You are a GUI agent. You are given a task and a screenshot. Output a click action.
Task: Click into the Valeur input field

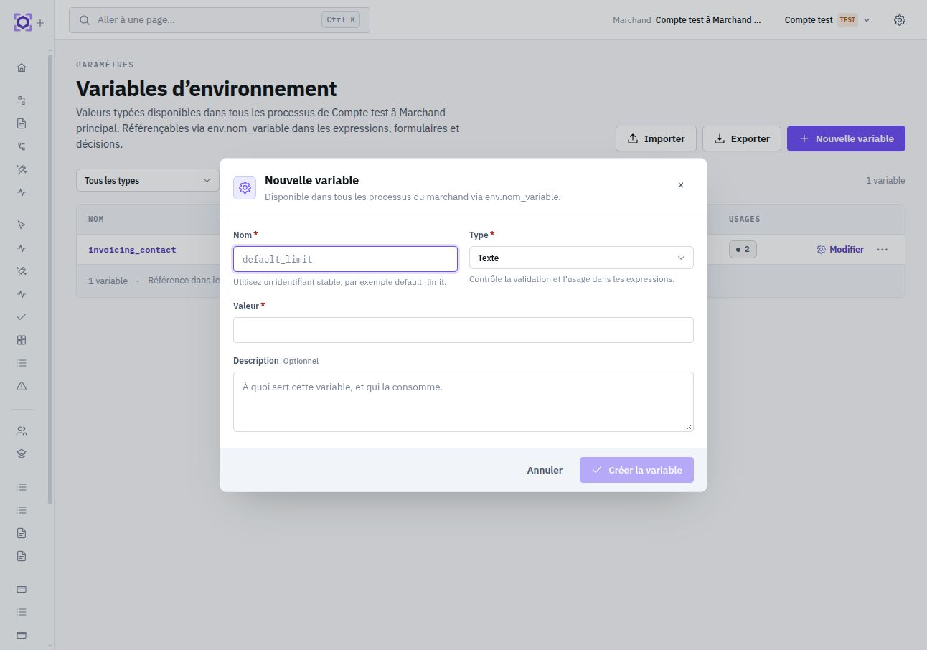coord(463,330)
